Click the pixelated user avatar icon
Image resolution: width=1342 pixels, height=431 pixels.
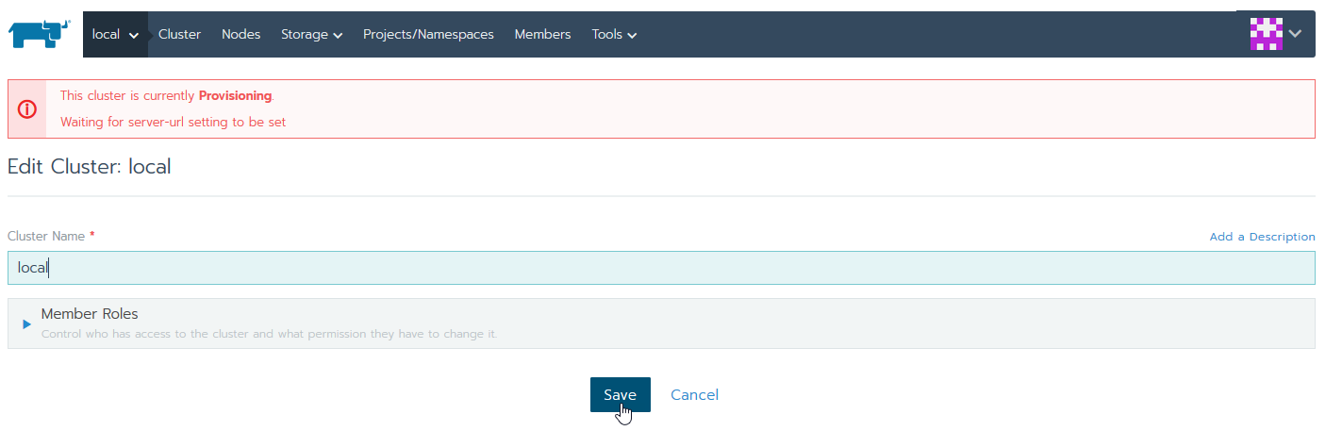click(1266, 34)
